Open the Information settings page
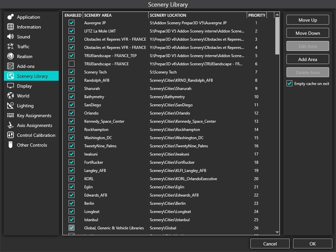 tap(31, 27)
